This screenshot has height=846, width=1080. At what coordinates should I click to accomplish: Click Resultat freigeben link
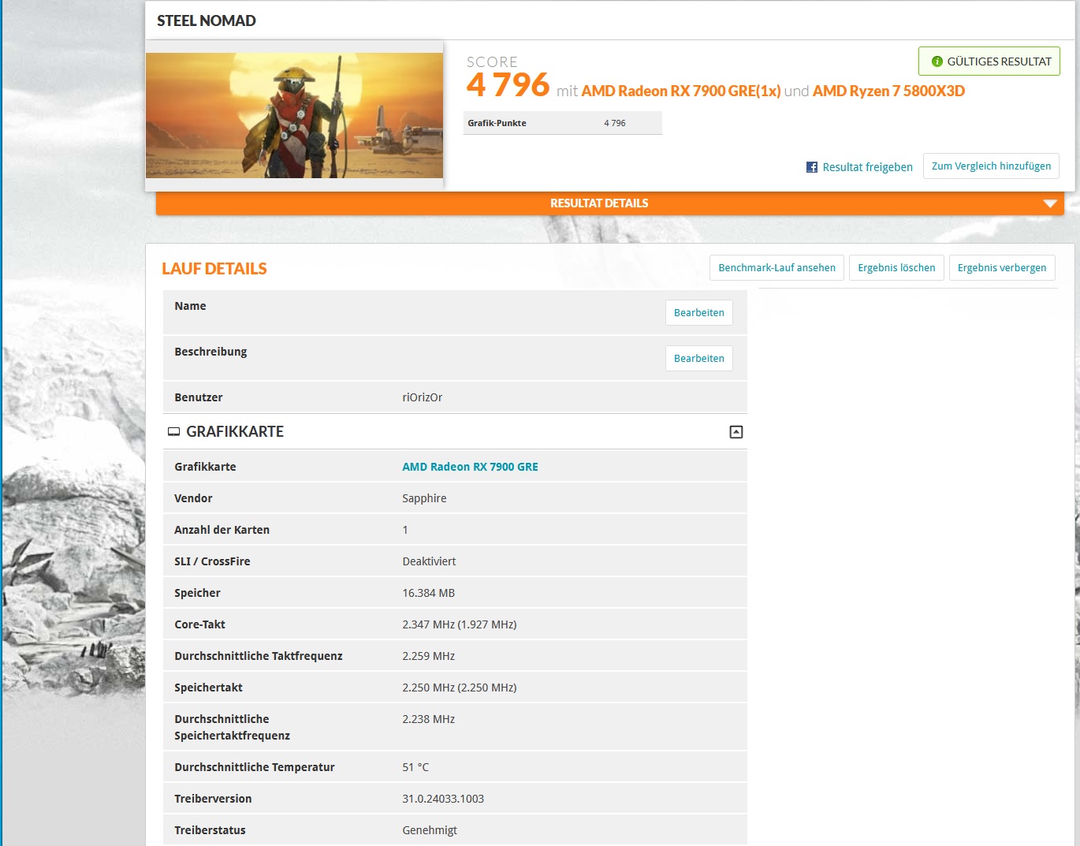click(867, 167)
